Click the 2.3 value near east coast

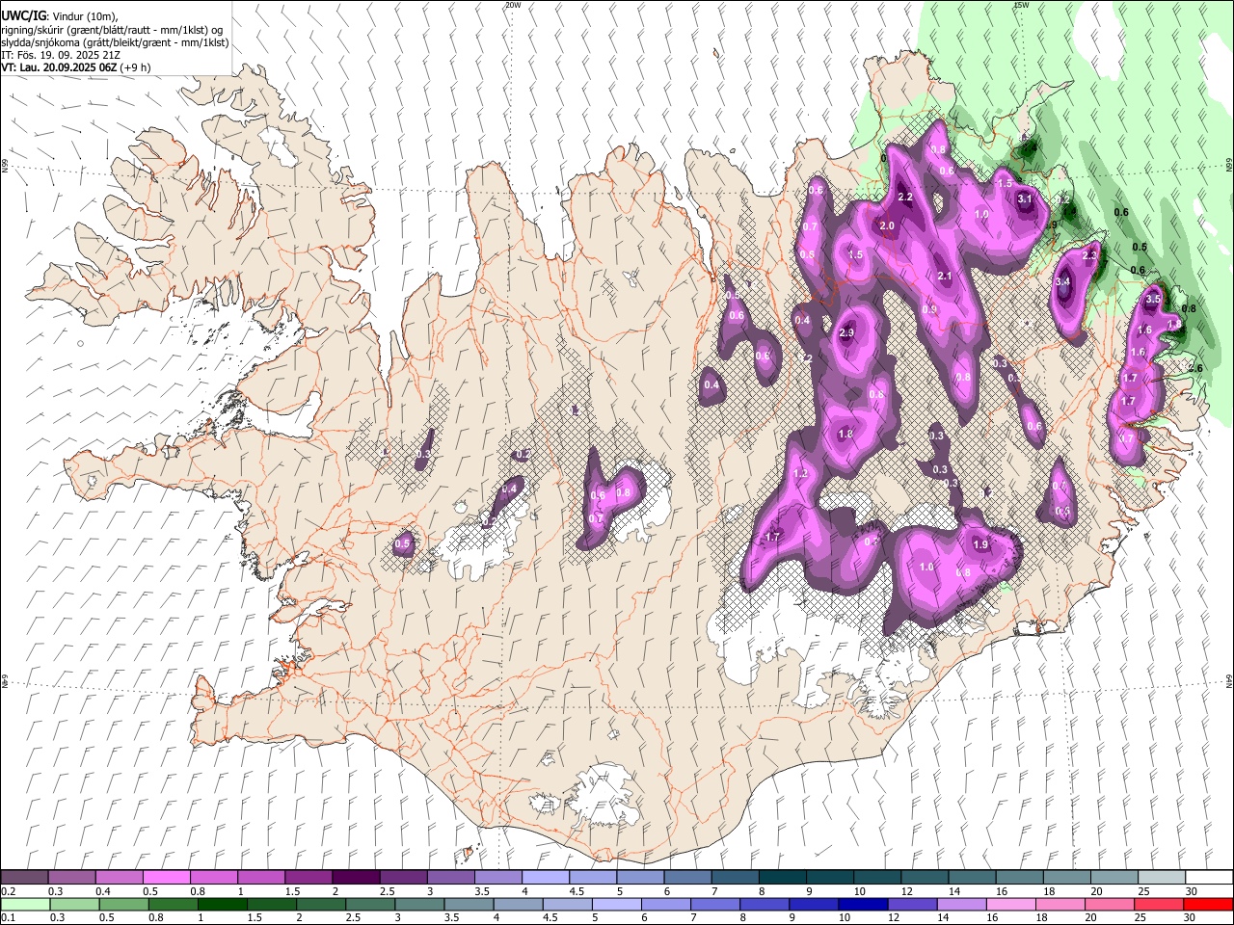coord(1090,255)
